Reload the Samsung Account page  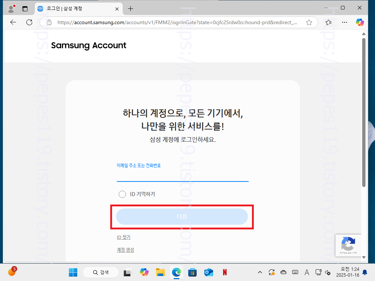coord(29,22)
